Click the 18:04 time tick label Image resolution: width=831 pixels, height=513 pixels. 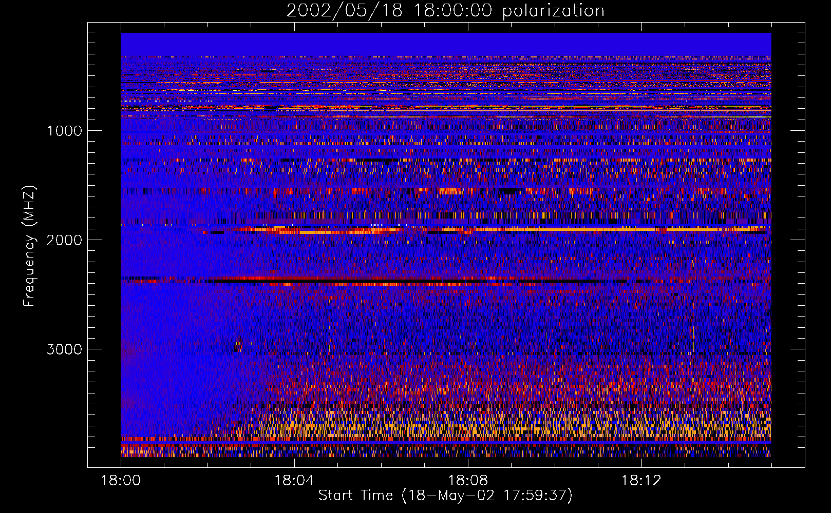point(294,481)
